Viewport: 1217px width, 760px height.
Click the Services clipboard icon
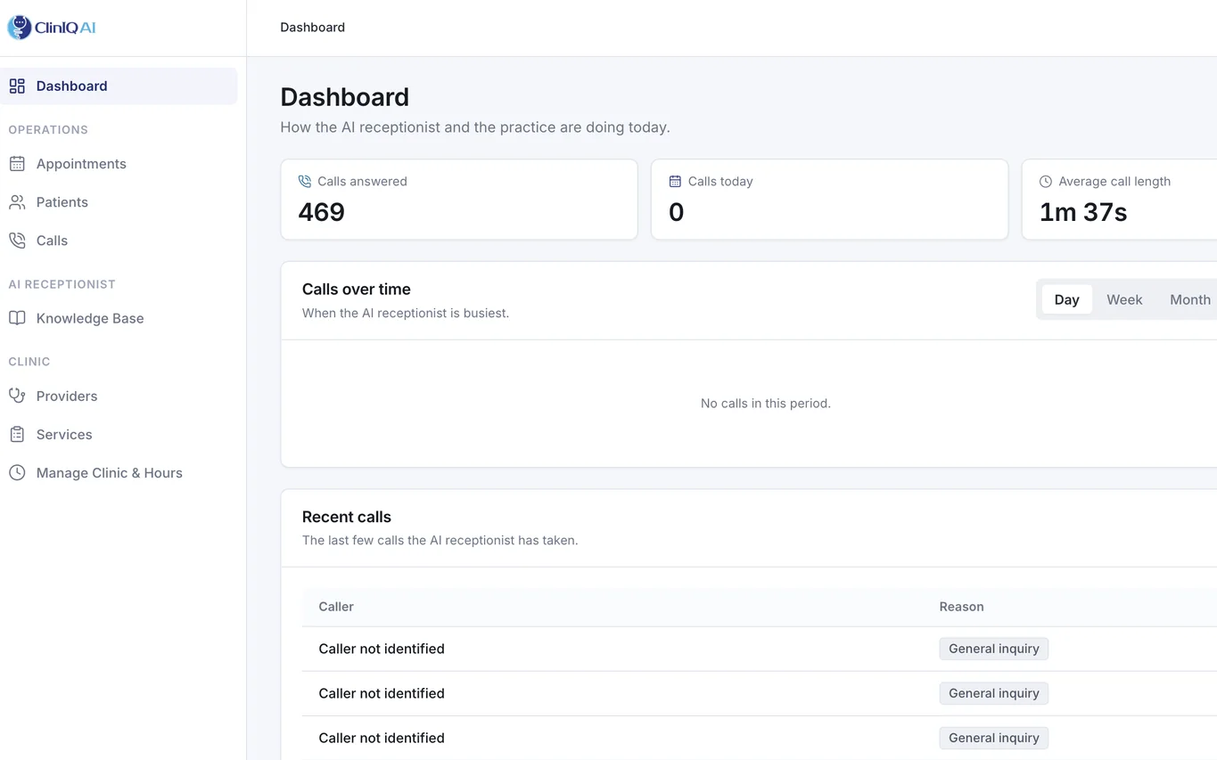point(17,435)
